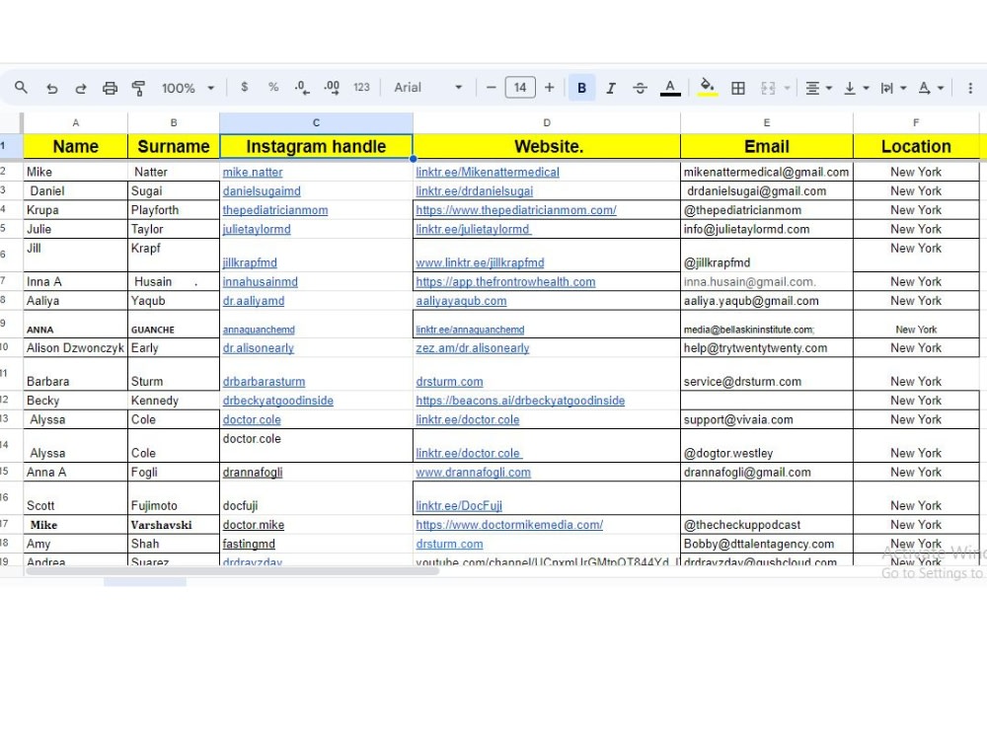Screen dimensions: 987x740
Task: Select the name cell Alison Dzwonczyk
Action: (76, 348)
